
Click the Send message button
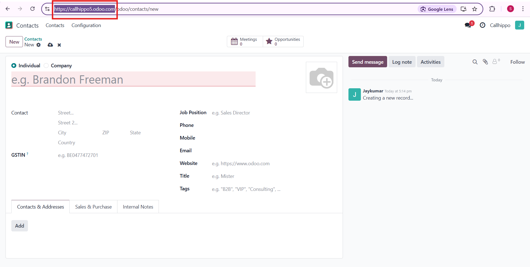point(368,62)
